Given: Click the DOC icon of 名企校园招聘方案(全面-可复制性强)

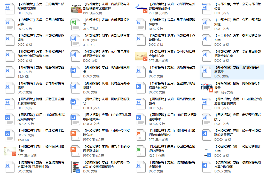Looking at the screenshot, I should [x=10, y=167].
